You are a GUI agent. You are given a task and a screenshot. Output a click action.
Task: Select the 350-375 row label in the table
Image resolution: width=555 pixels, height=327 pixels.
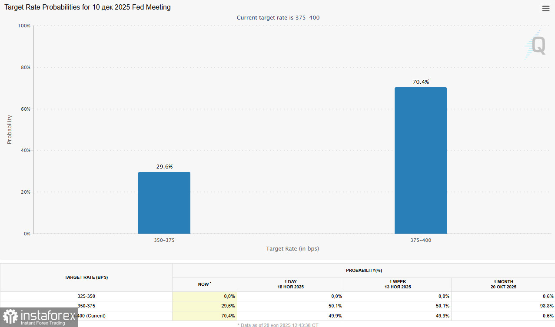click(86, 306)
